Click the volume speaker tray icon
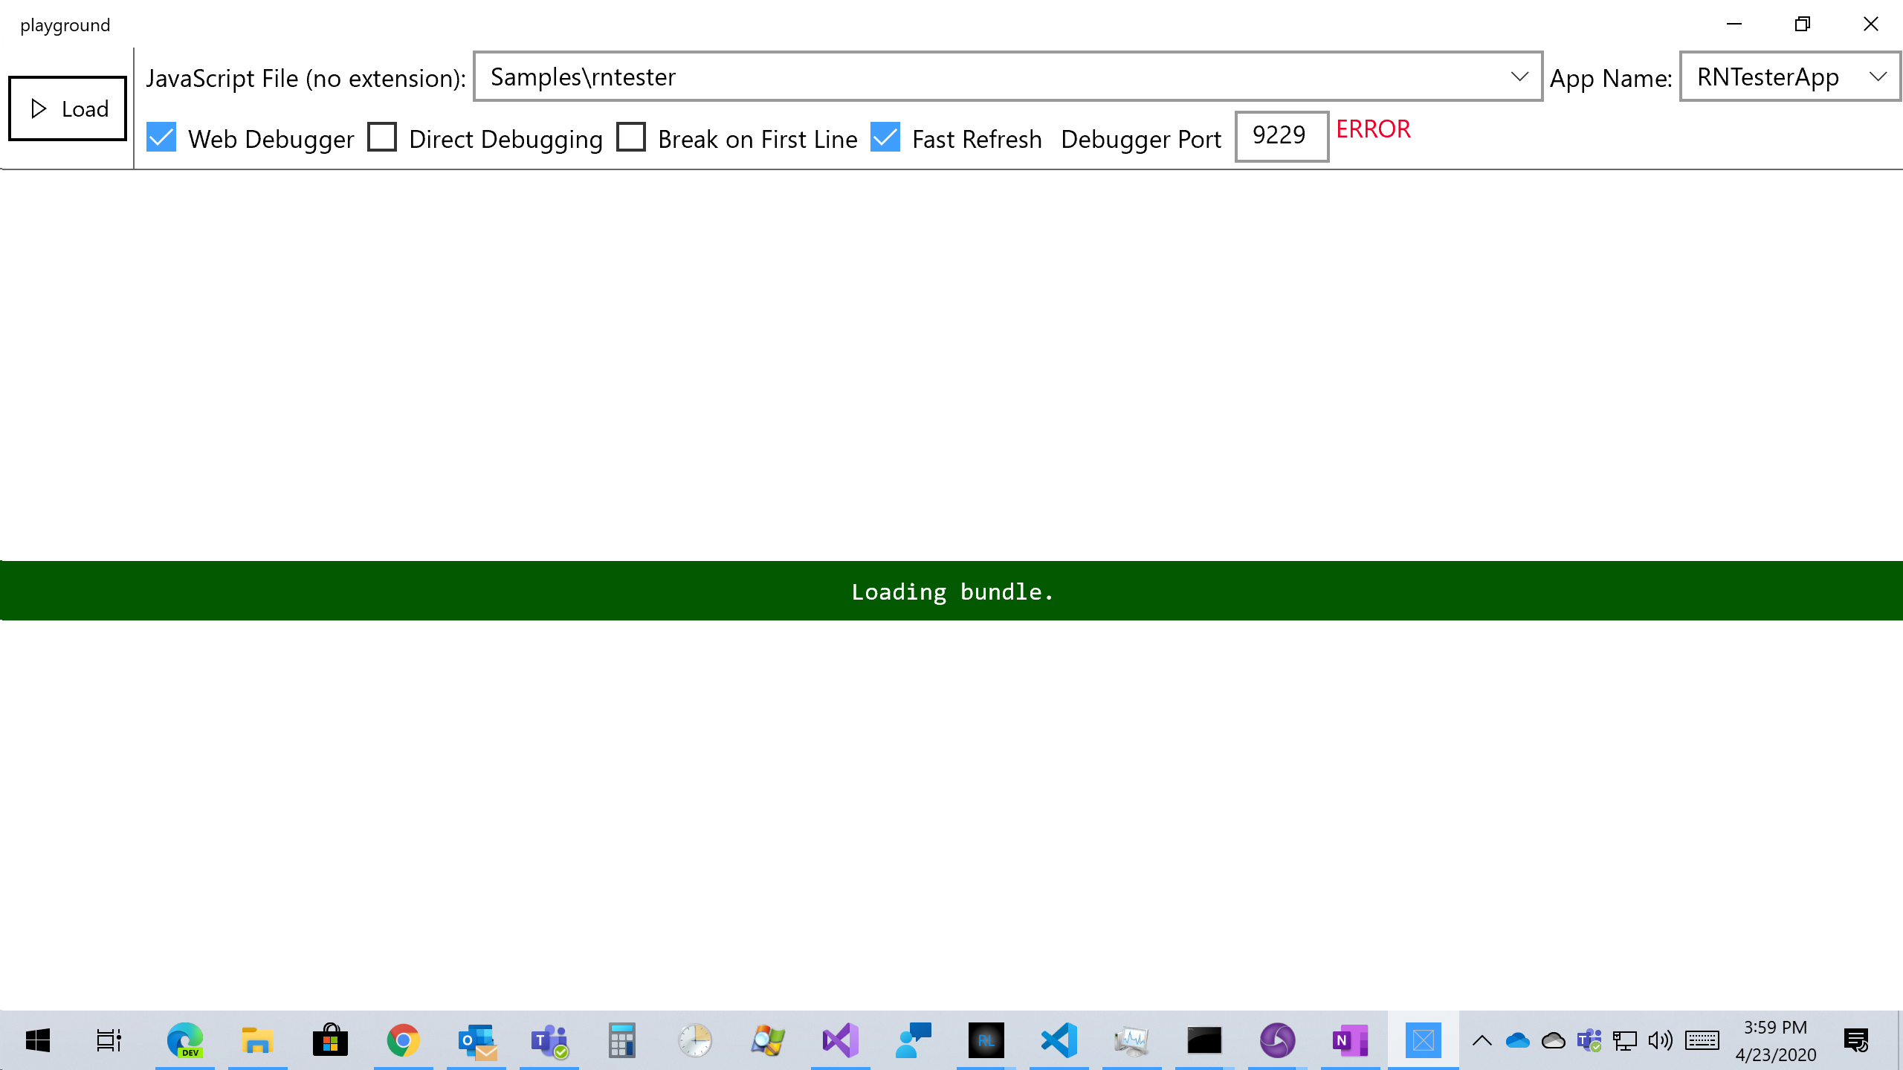Screen dimensions: 1903x1070 (x=1660, y=1040)
